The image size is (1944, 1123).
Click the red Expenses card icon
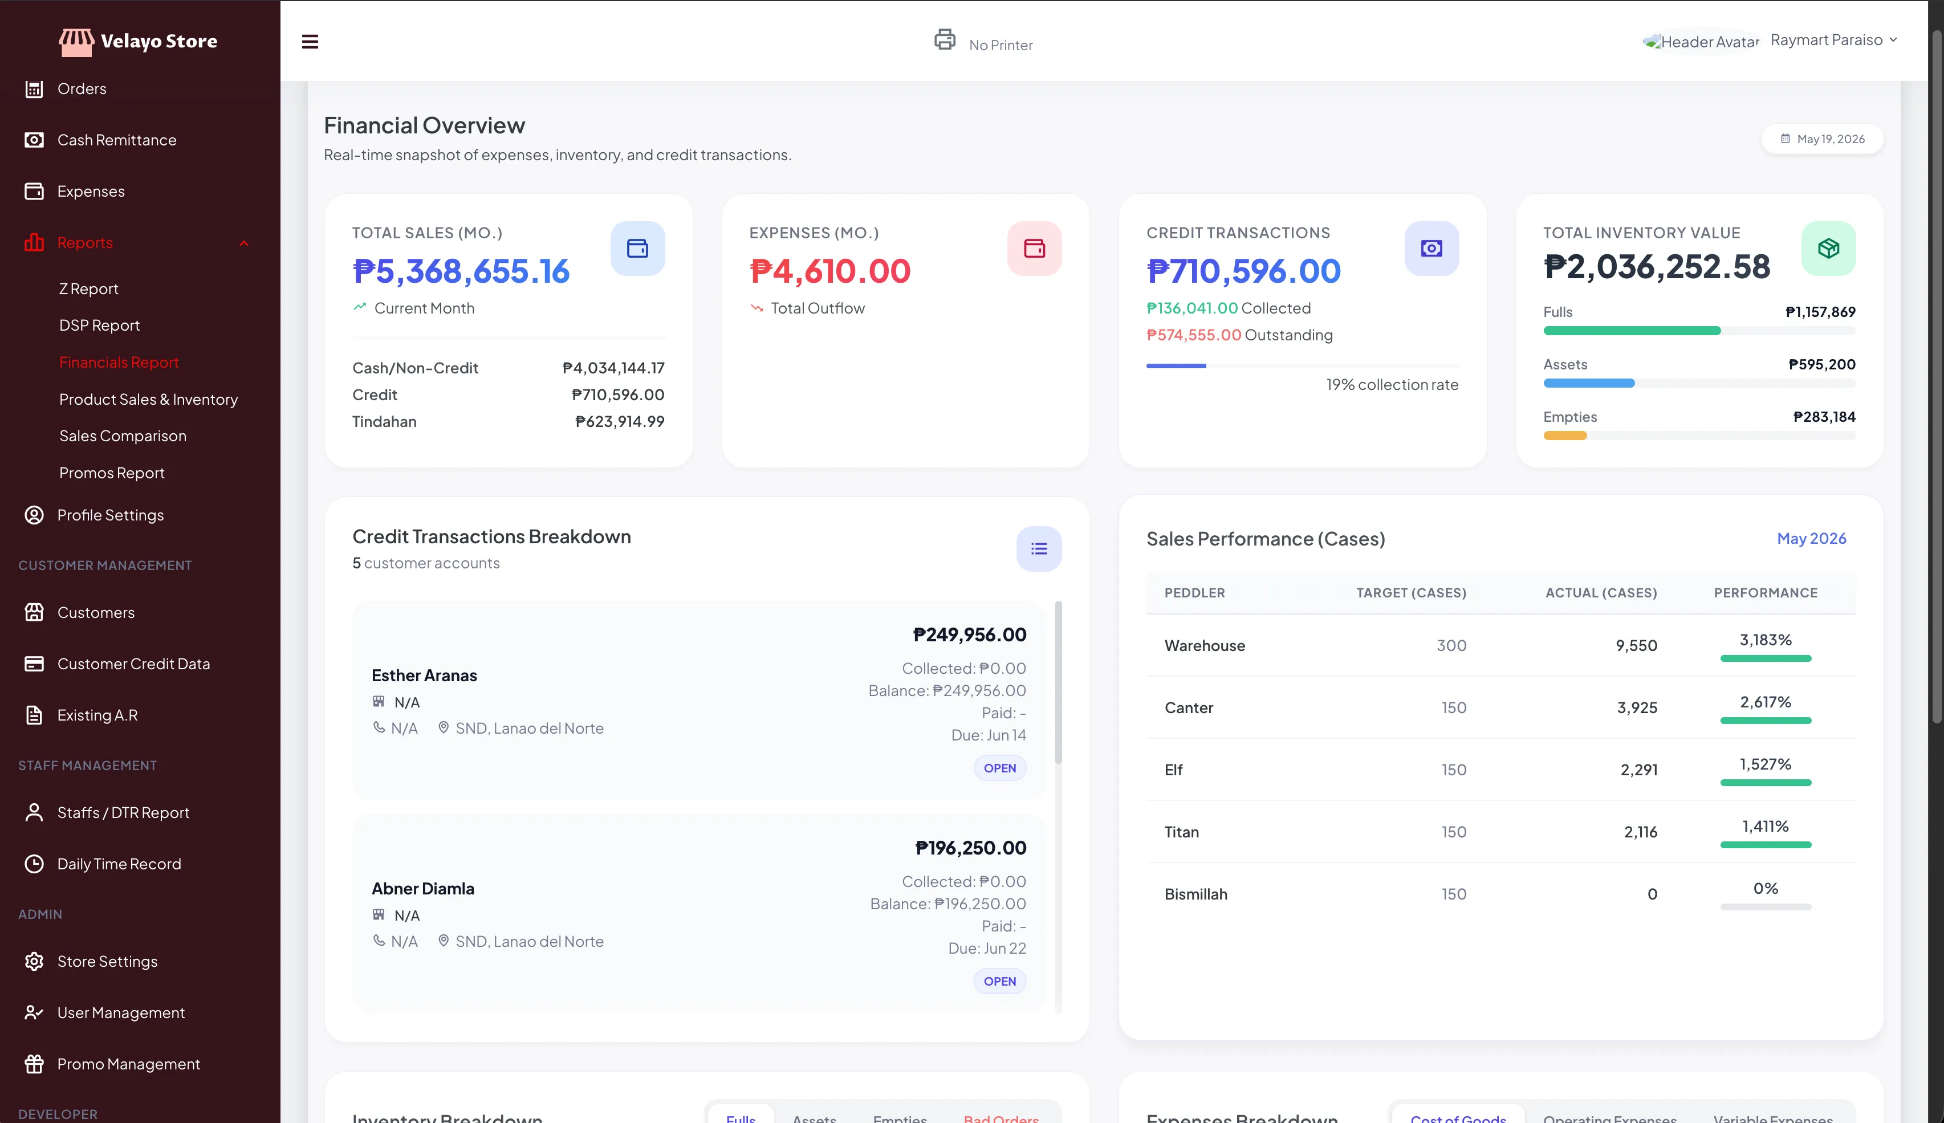1034,249
